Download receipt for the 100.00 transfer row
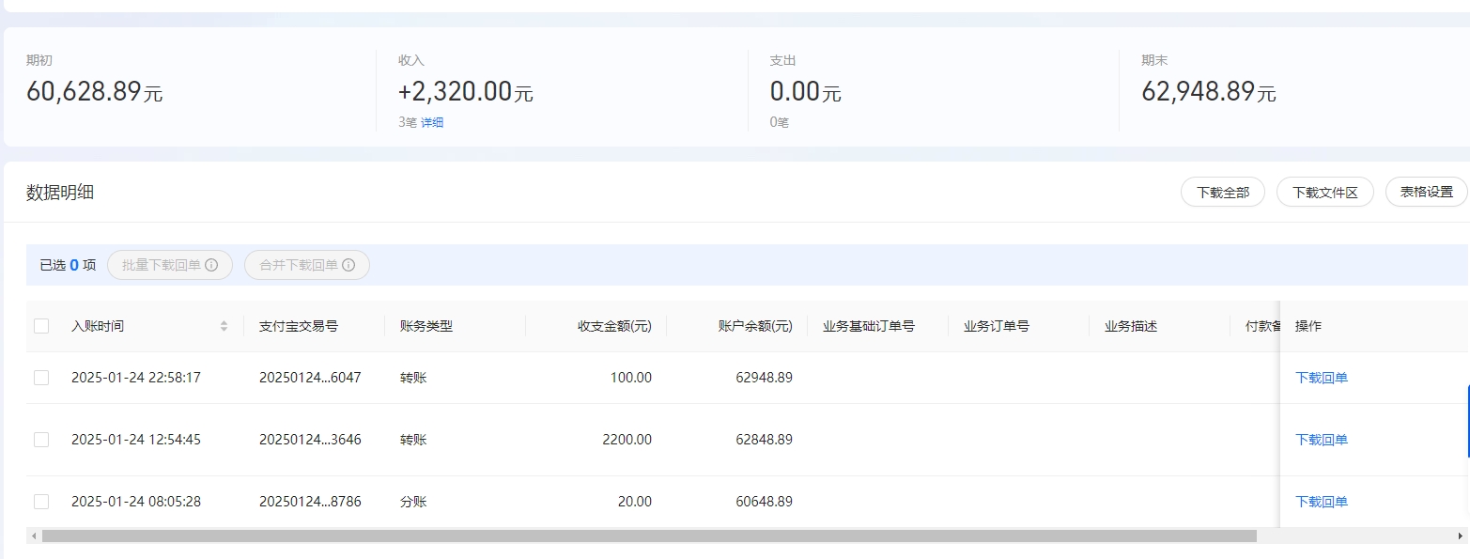 [x=1322, y=378]
